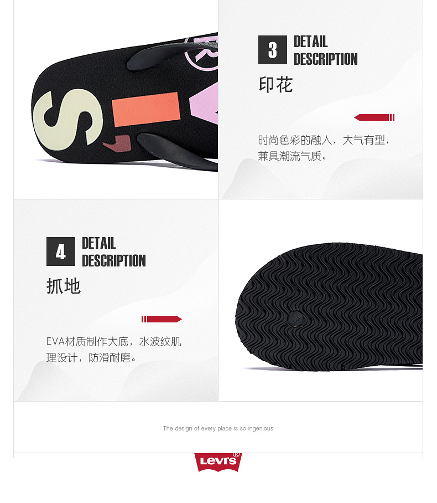The width and height of the screenshot is (437, 503).
Task: Click the 抓地 heading
Action: click(64, 286)
